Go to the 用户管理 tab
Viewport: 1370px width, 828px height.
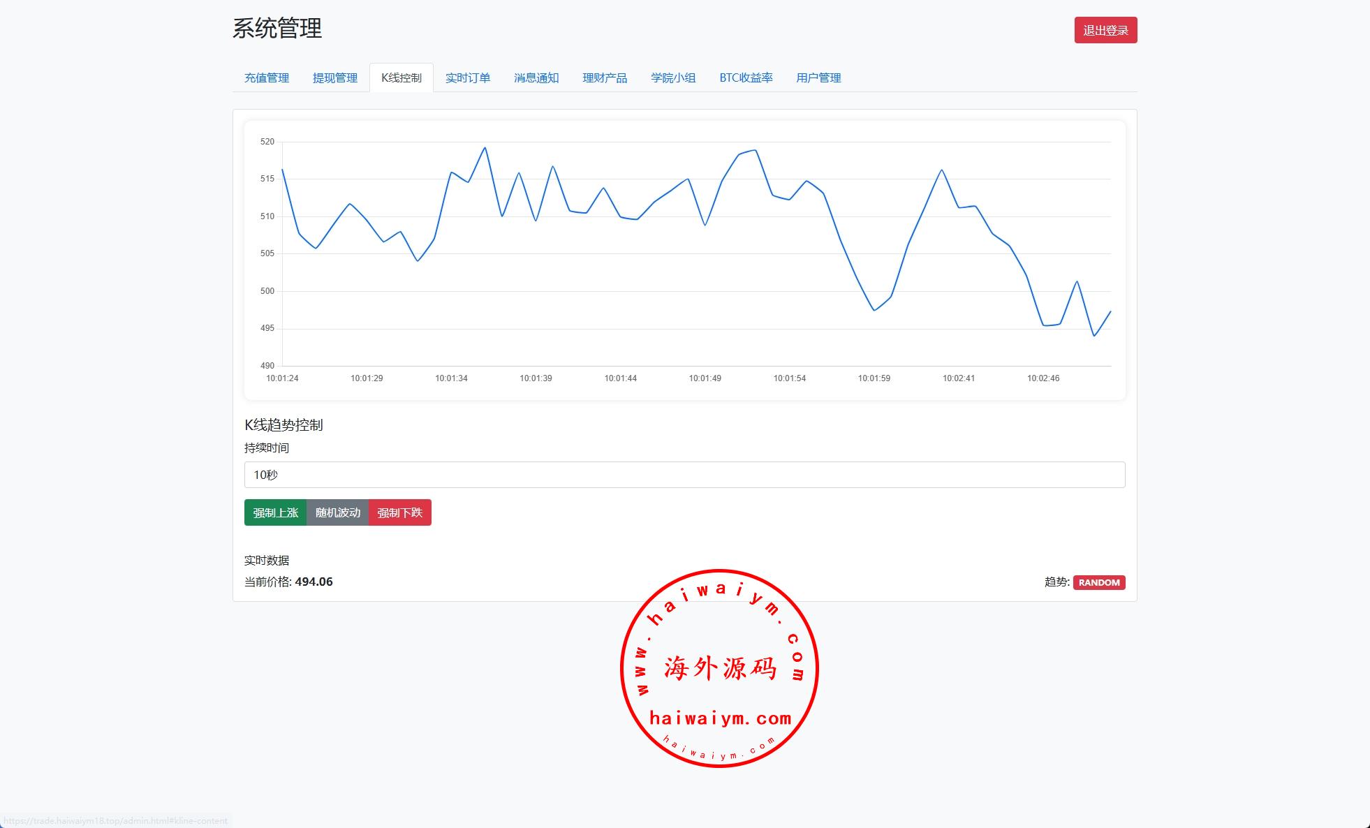point(818,77)
